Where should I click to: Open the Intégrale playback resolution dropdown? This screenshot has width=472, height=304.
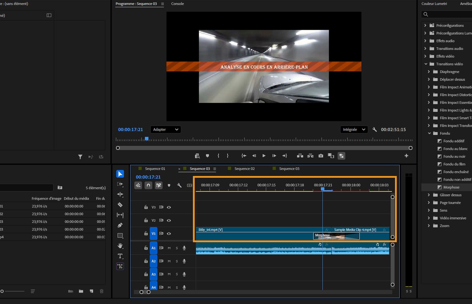(354, 129)
